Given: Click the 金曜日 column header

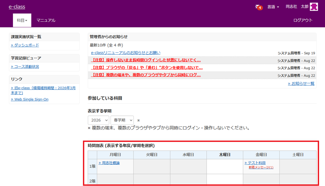Looking at the screenshot, I should click(261, 155).
